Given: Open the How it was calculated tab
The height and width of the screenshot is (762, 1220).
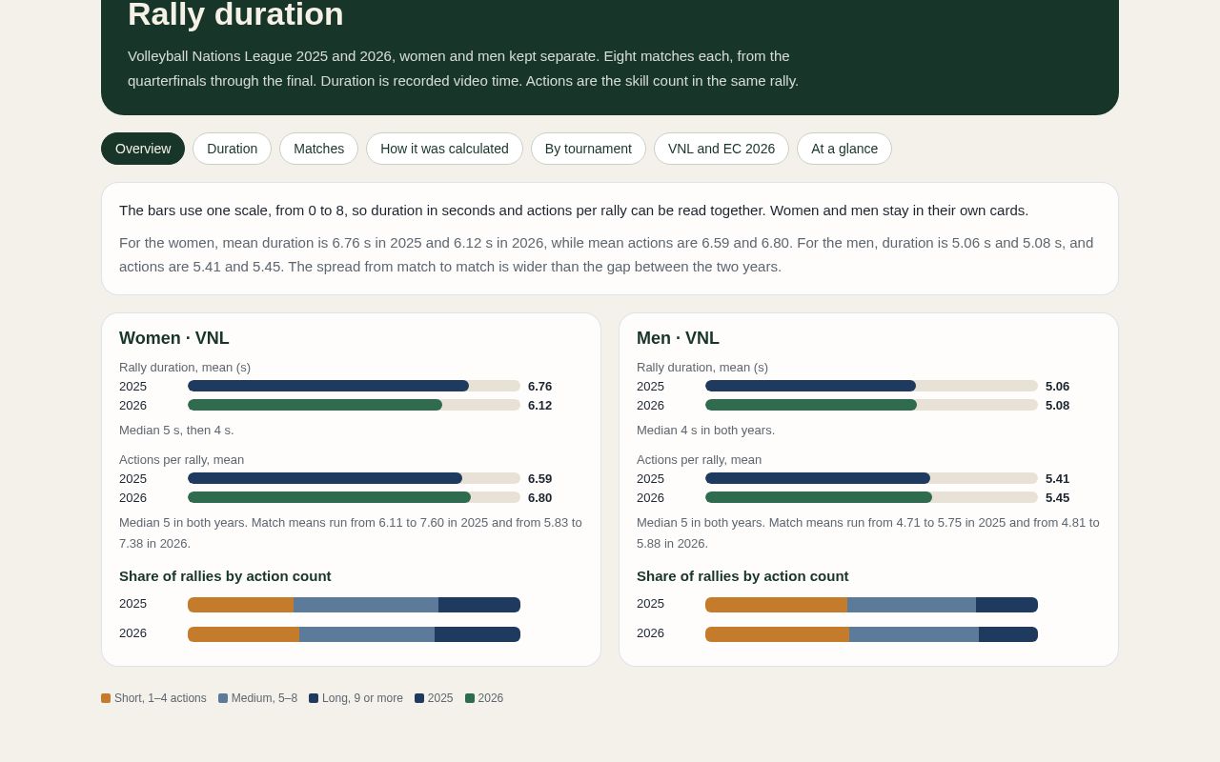Looking at the screenshot, I should pos(444,149).
